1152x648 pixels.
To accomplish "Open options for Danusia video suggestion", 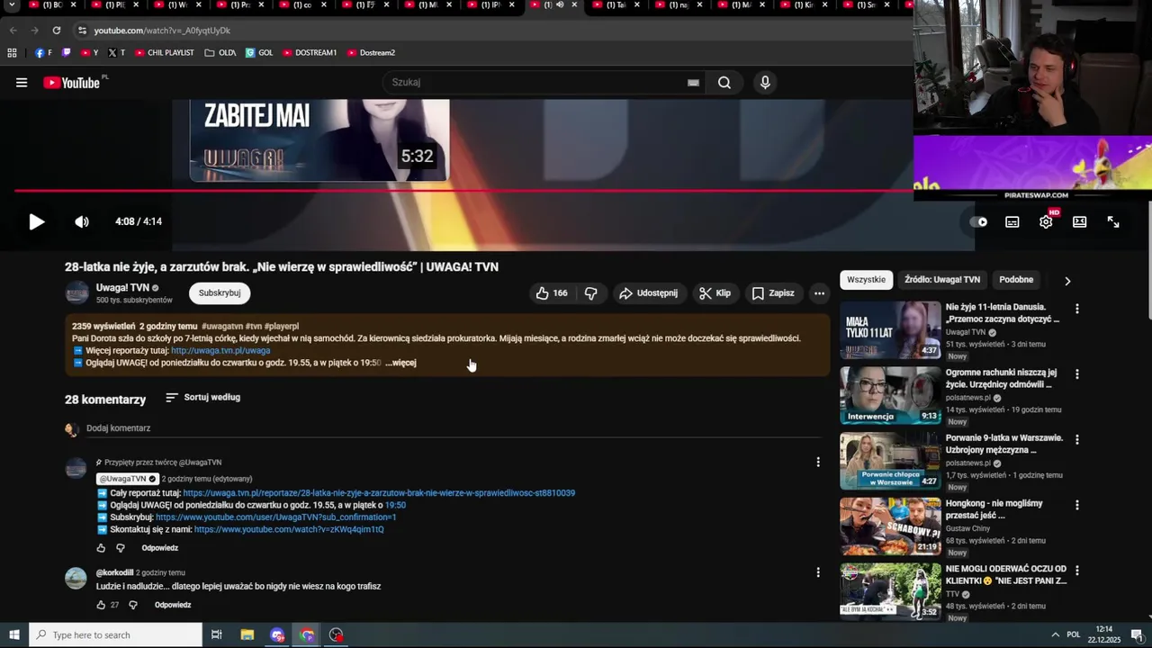I will (1077, 309).
